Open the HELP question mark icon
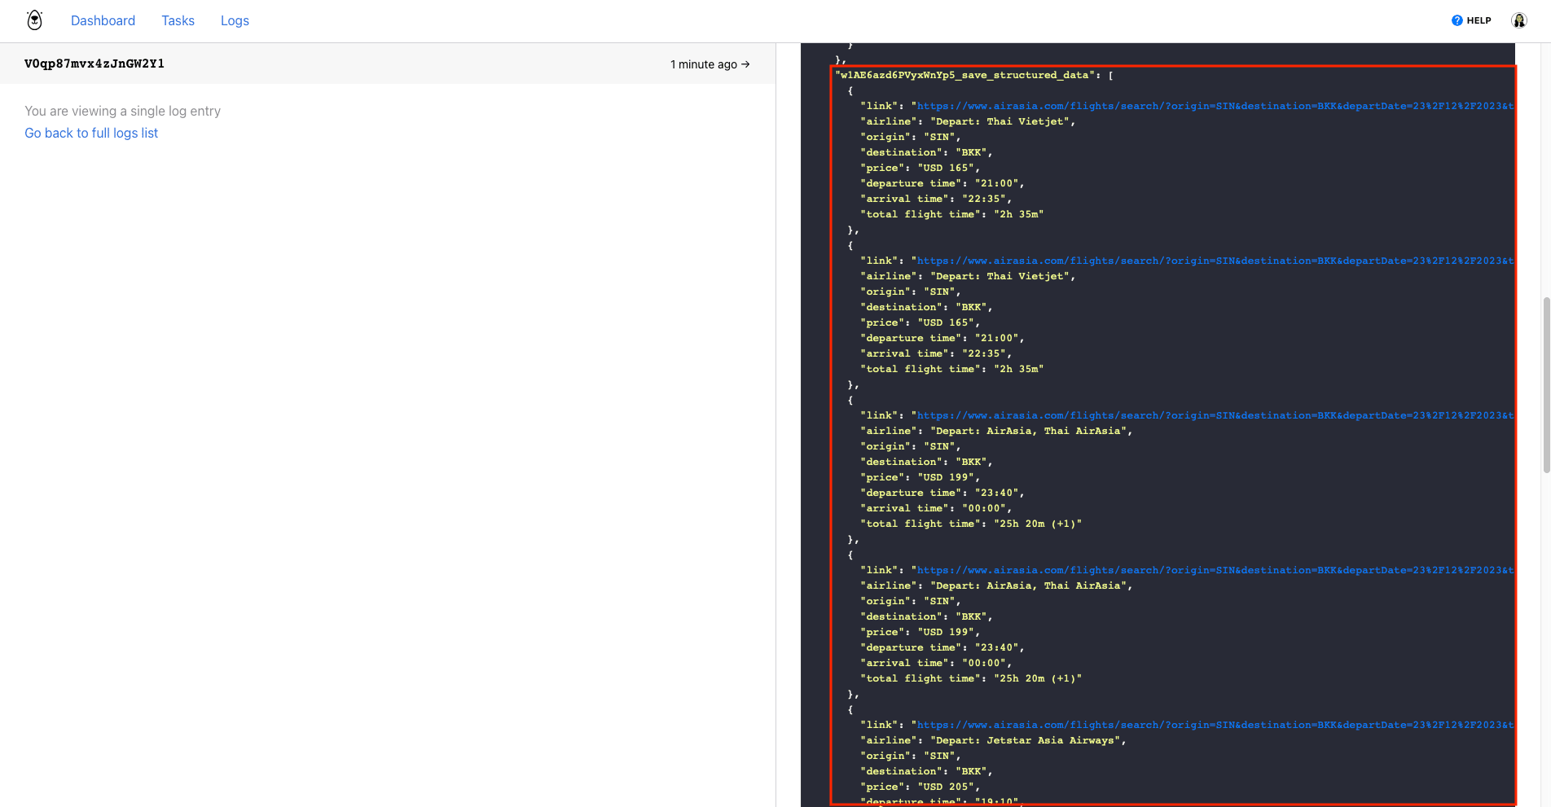1551x807 pixels. click(1457, 20)
